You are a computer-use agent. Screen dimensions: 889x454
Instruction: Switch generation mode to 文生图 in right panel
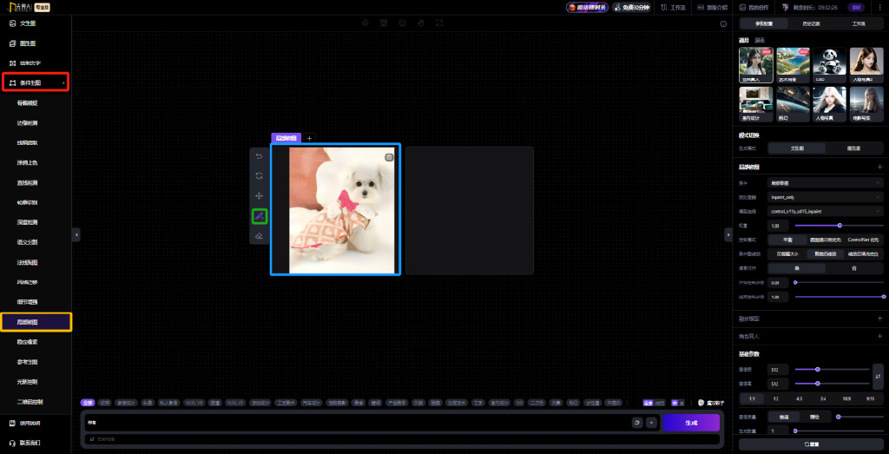(797, 148)
